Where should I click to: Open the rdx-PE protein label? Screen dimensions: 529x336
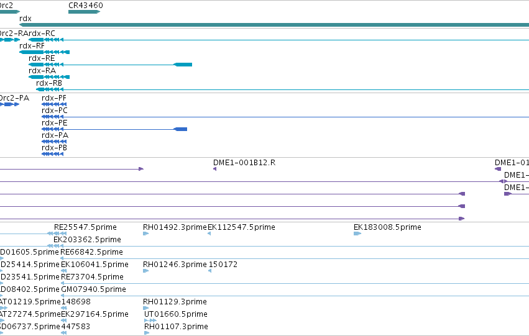point(54,123)
